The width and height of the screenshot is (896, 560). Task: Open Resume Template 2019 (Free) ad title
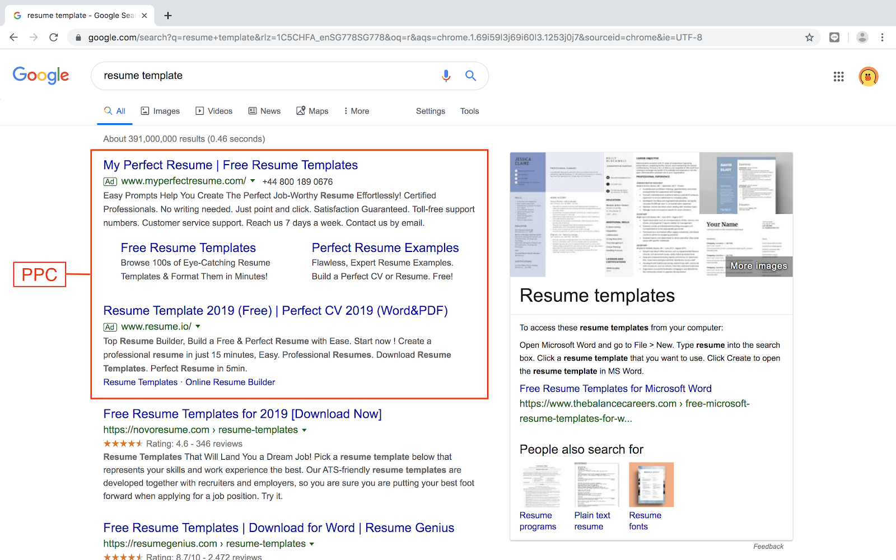[x=276, y=311]
